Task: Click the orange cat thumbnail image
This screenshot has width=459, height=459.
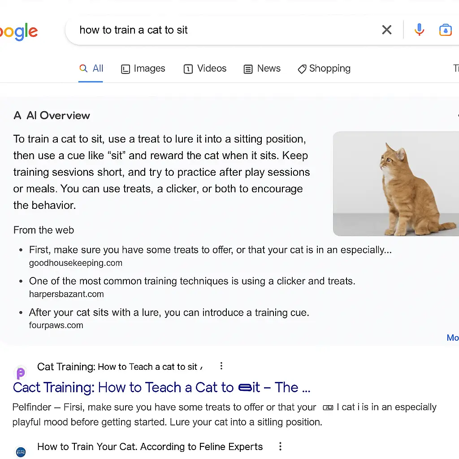Action: click(395, 183)
